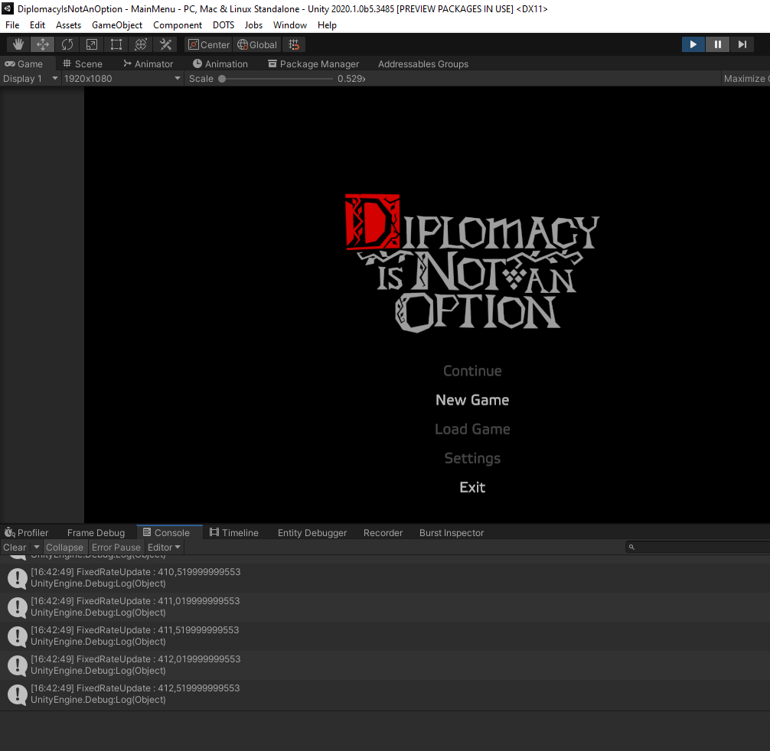This screenshot has height=751, width=770.
Task: Open the Window menu
Action: (x=290, y=25)
